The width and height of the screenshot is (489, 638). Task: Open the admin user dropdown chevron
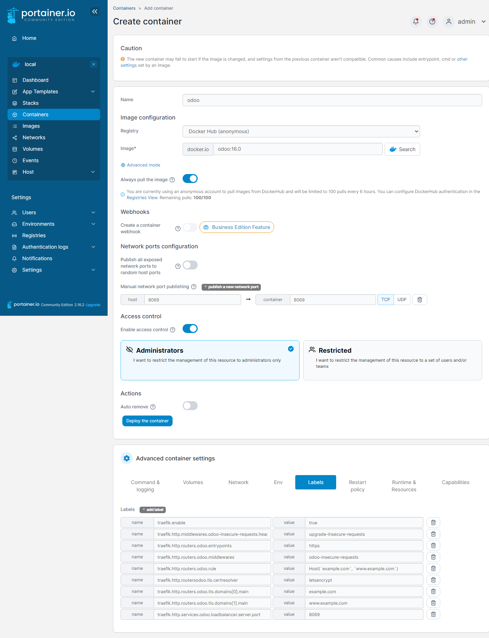(483, 22)
